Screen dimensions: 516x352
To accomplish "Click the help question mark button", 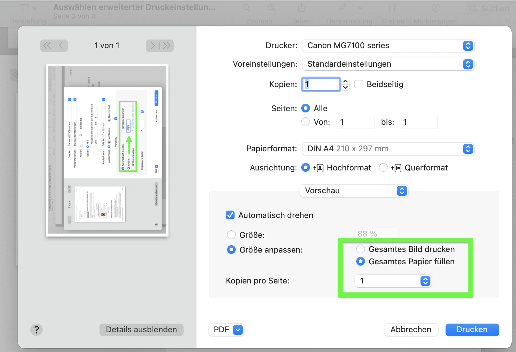I will click(x=36, y=329).
